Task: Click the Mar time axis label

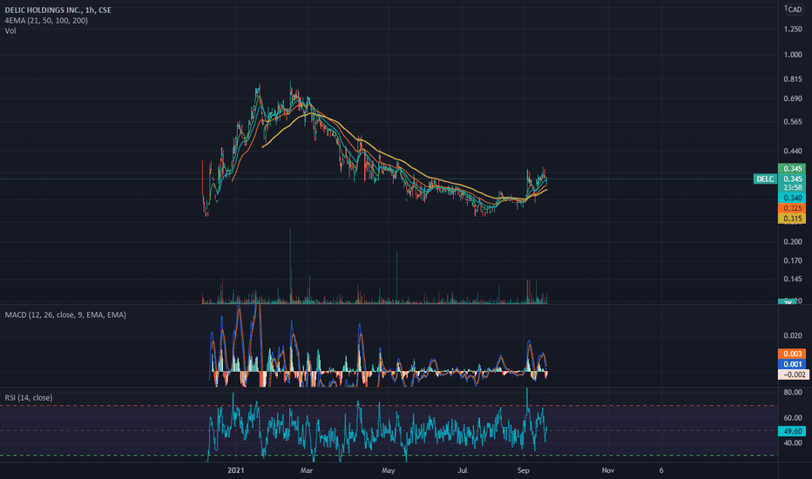Action: 307,470
